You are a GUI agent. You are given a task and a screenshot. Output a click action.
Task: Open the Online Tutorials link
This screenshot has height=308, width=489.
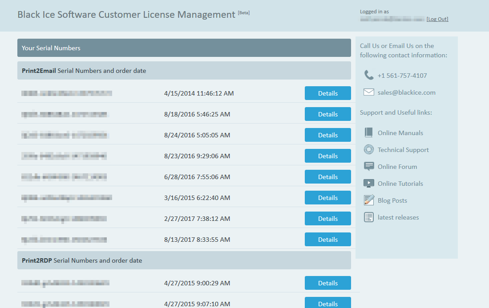tap(400, 184)
